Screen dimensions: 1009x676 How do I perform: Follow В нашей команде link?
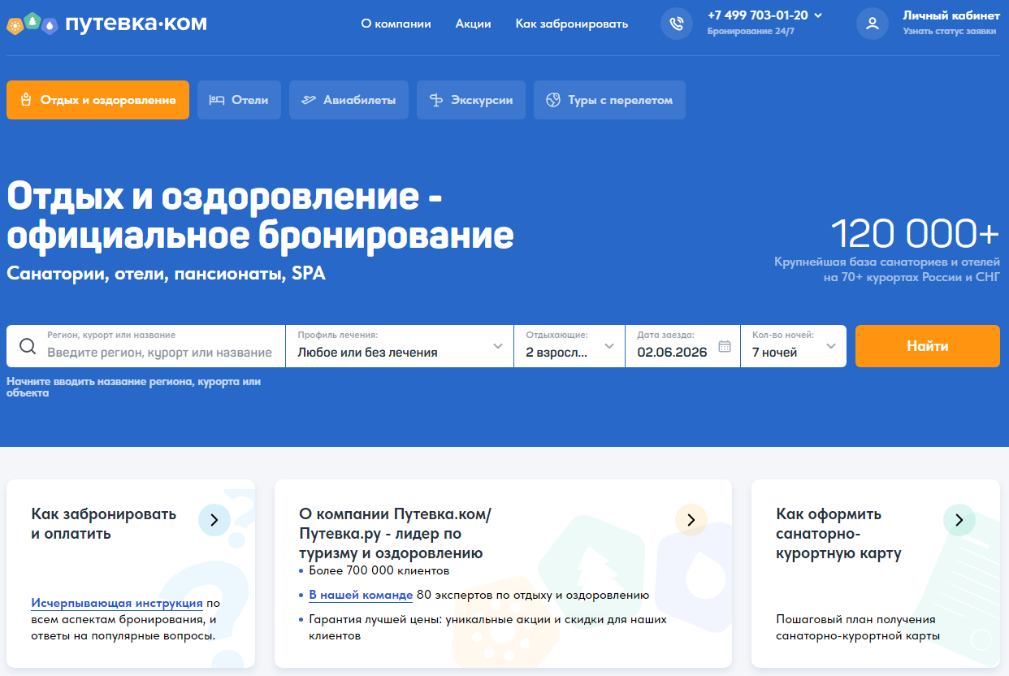click(361, 595)
